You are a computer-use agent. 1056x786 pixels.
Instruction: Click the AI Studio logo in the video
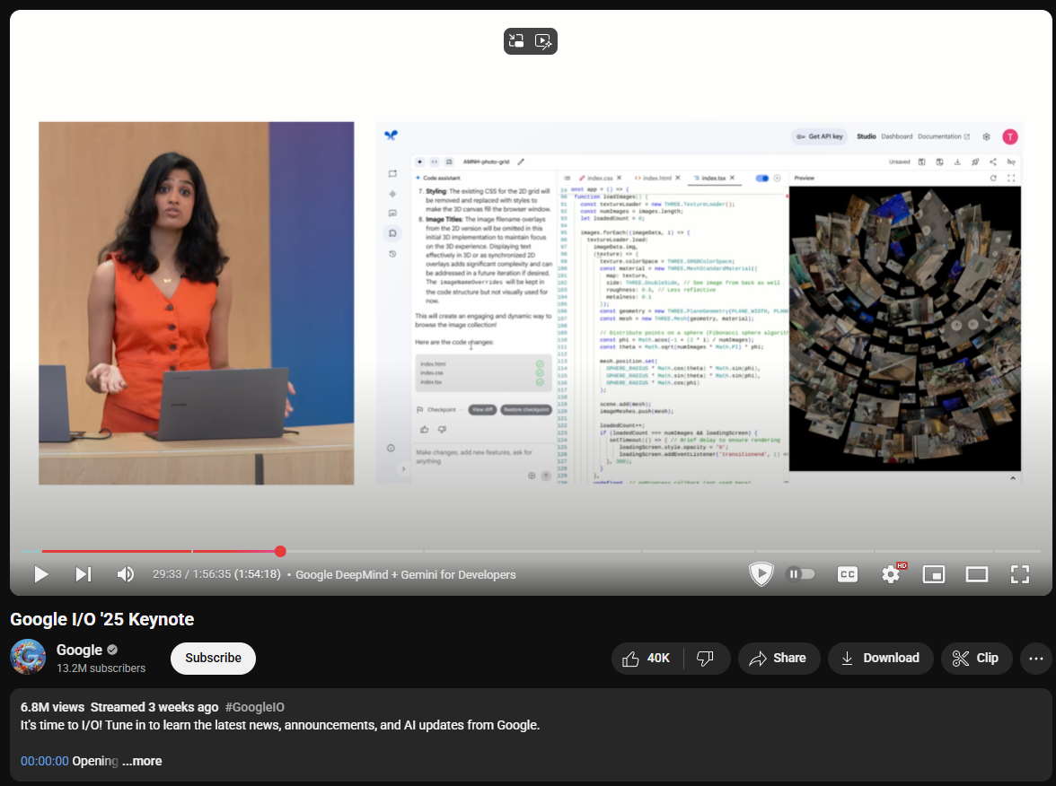coord(391,135)
